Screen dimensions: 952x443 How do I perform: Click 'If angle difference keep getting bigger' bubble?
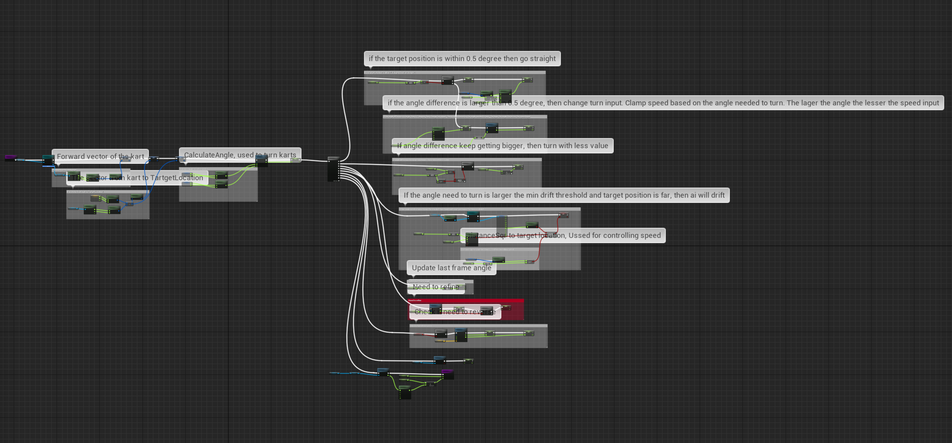pyautogui.click(x=502, y=146)
